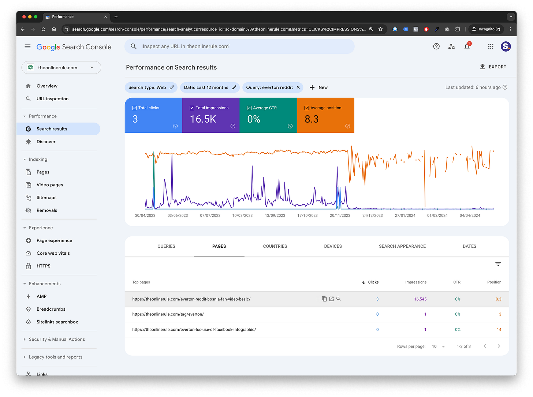Select the /tag/everton/ page row
Viewport: 533px width, 397px height.
(x=317, y=314)
